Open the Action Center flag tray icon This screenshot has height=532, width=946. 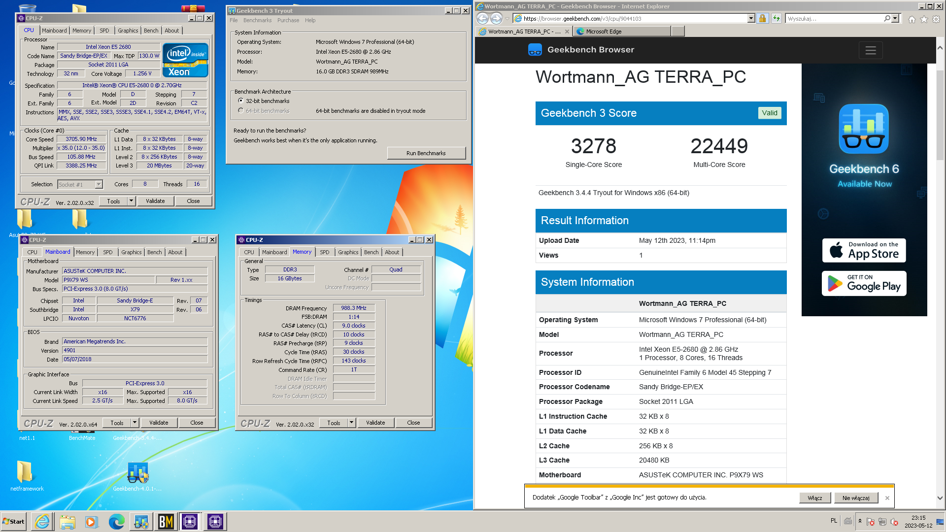(x=871, y=522)
